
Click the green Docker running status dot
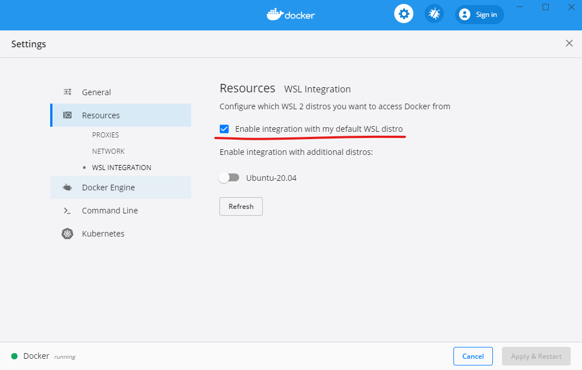(15, 356)
